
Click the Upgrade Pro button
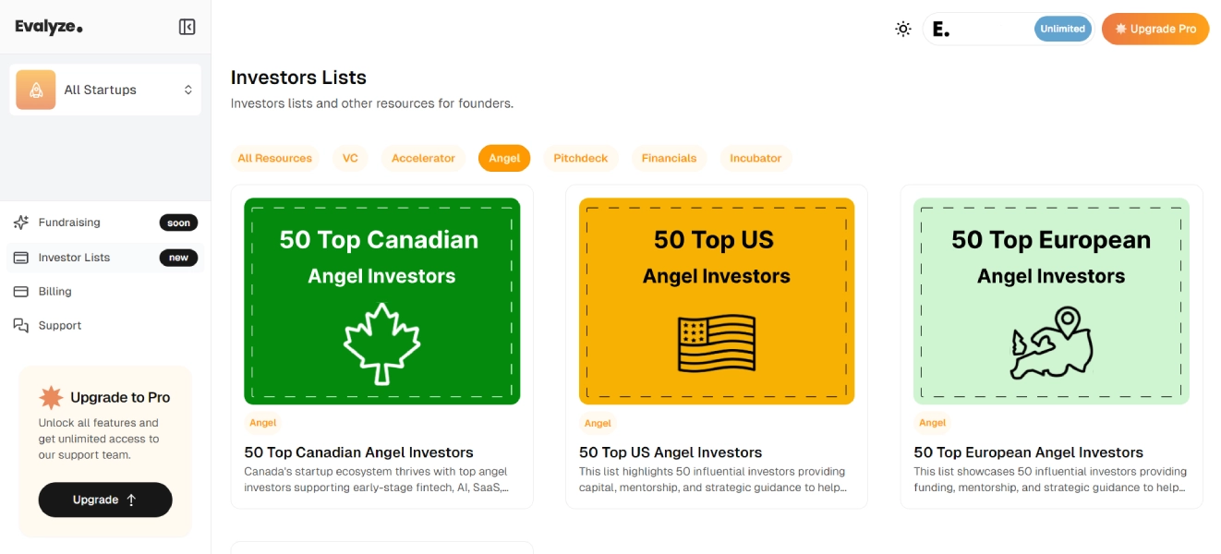pos(1155,29)
